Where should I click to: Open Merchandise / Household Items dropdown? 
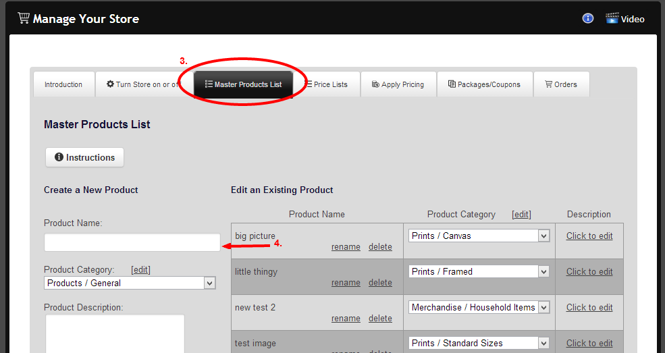point(479,307)
